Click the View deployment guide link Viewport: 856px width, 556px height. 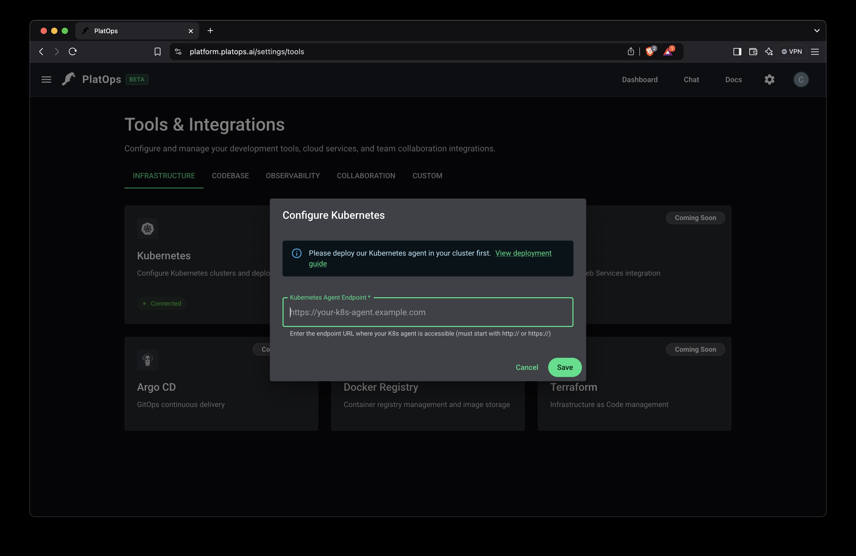(x=430, y=258)
